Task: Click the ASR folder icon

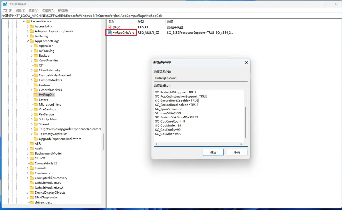Action: pyautogui.click(x=32, y=144)
